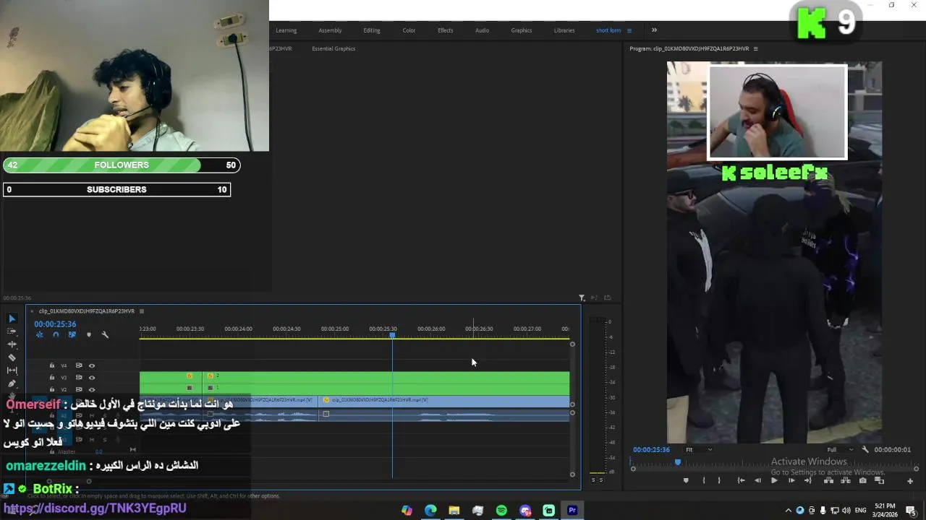Open the Learning workspace
Screen dimensions: 926x520
coord(286,30)
